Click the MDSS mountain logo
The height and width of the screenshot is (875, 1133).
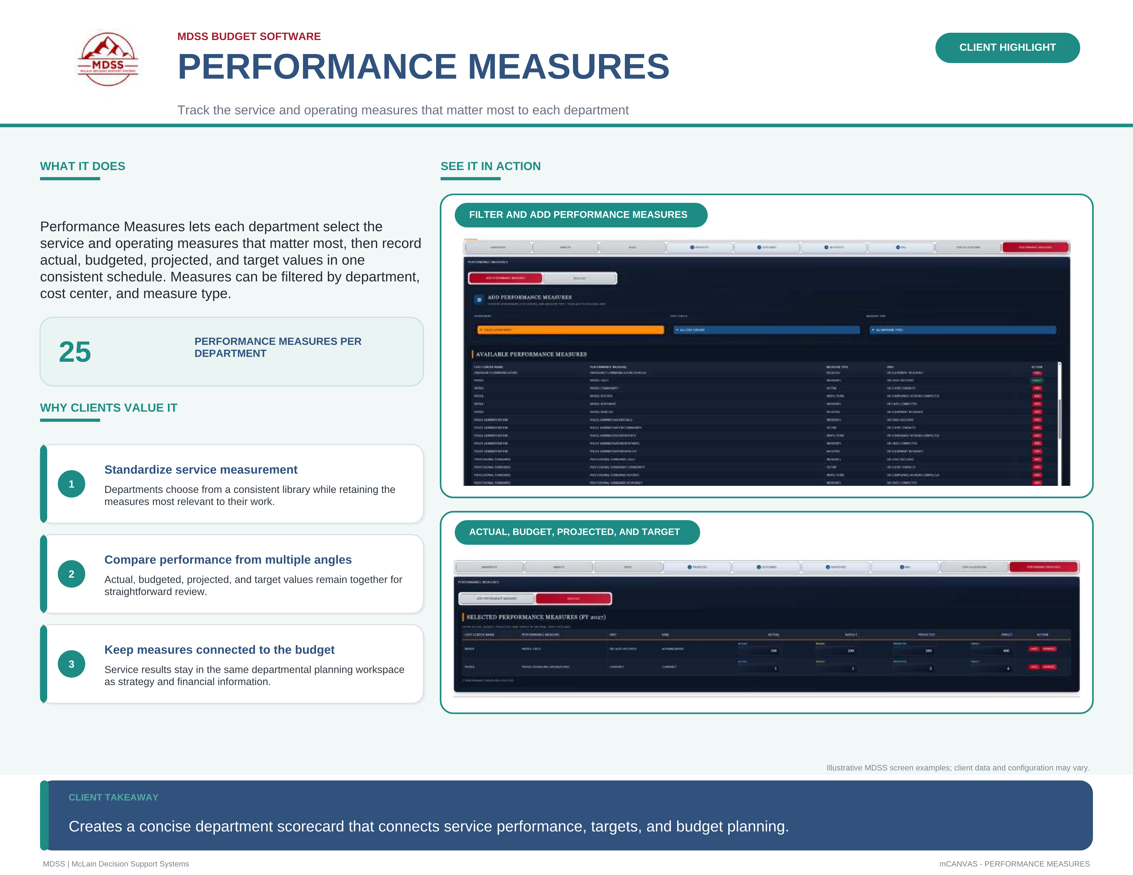pyautogui.click(x=108, y=59)
